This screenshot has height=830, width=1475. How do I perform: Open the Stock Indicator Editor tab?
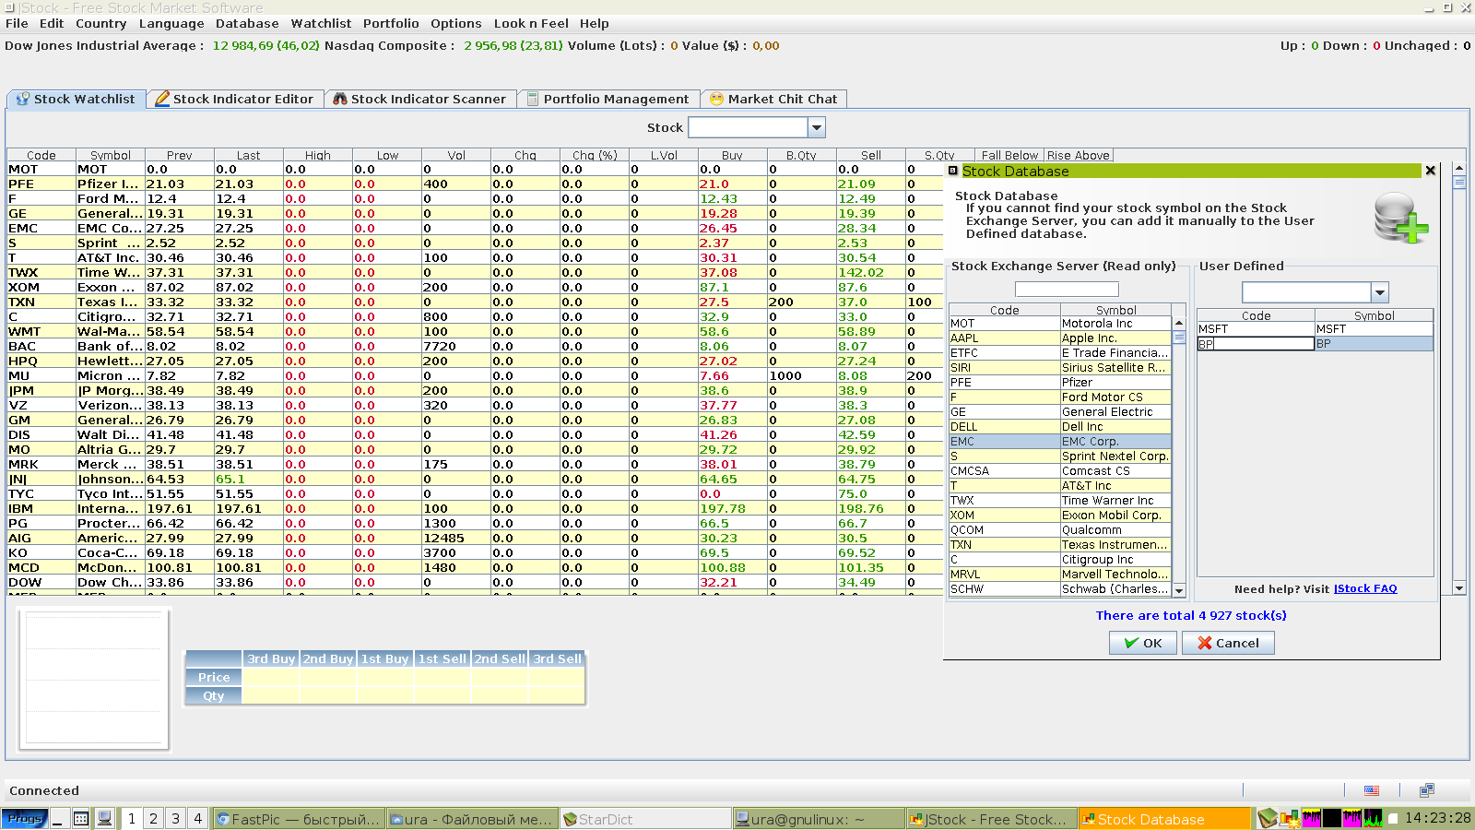[x=235, y=99]
